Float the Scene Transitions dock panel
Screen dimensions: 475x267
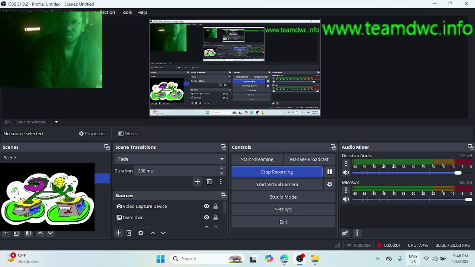(x=223, y=147)
